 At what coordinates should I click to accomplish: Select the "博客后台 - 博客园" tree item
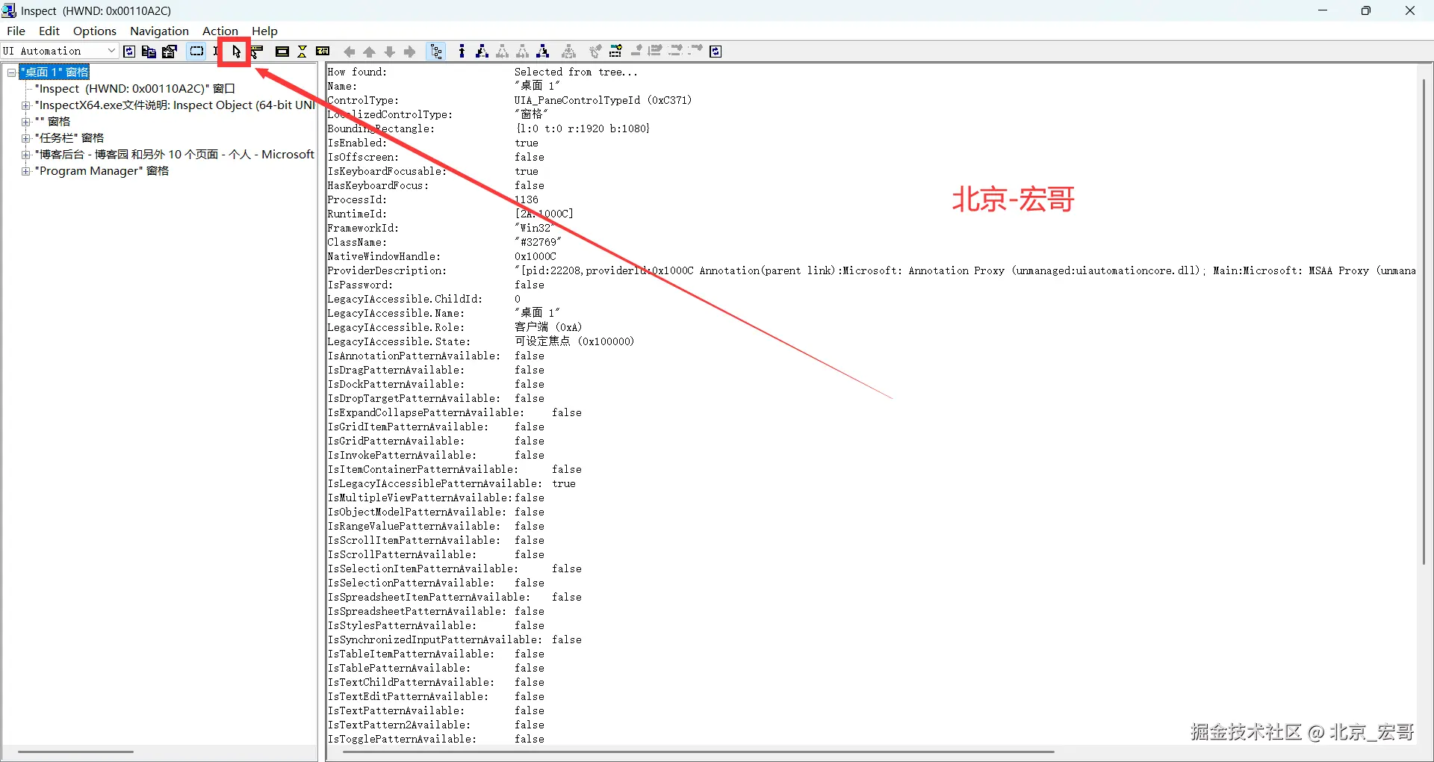pos(175,155)
